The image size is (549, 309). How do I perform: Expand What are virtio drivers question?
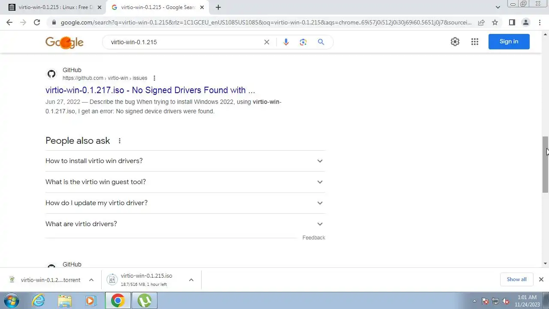[185, 224]
